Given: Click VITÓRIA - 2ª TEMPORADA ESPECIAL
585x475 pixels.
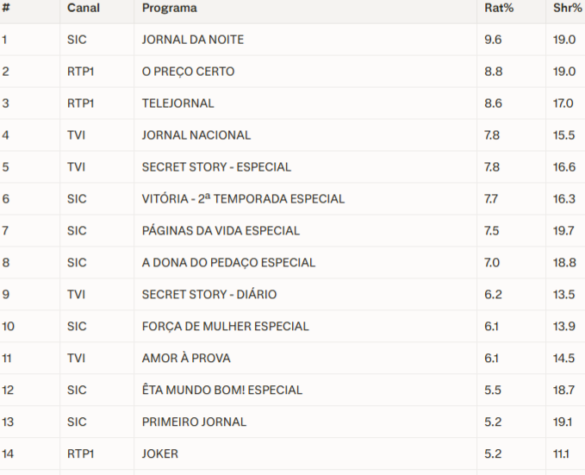Looking at the screenshot, I should click(x=243, y=199).
